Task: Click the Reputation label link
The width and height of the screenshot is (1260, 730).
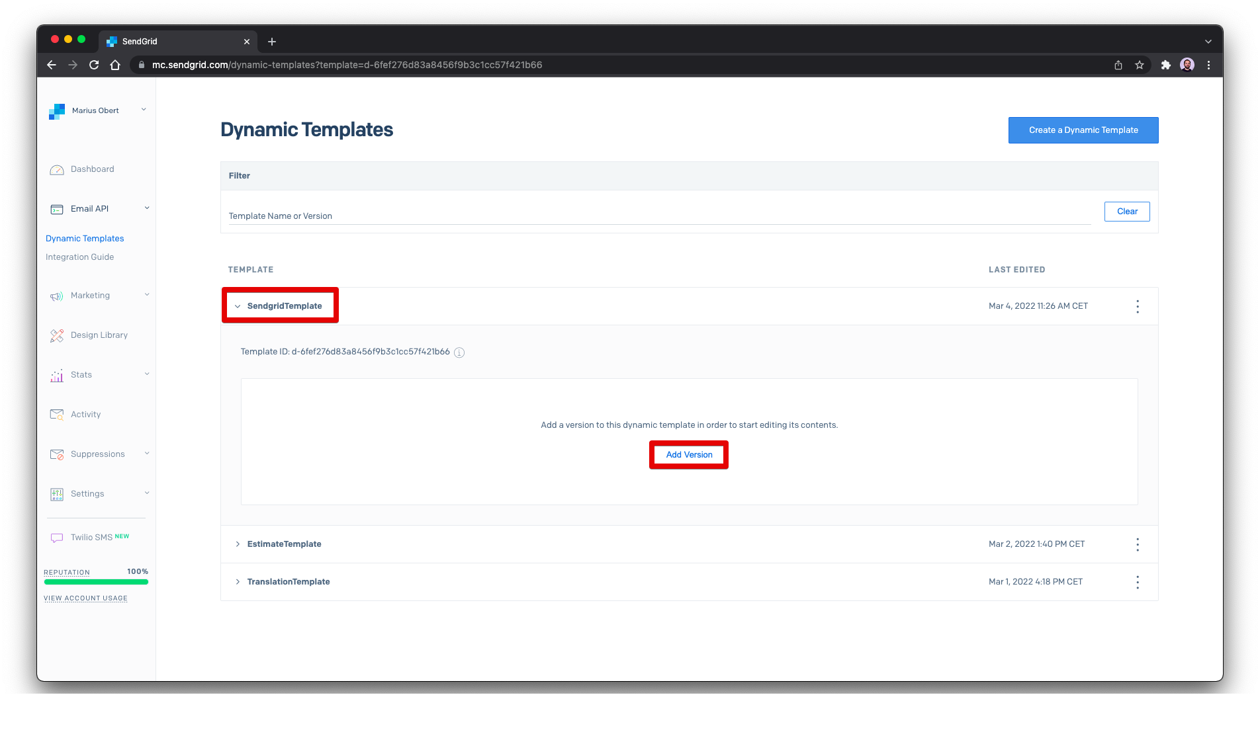Action: [x=67, y=573]
